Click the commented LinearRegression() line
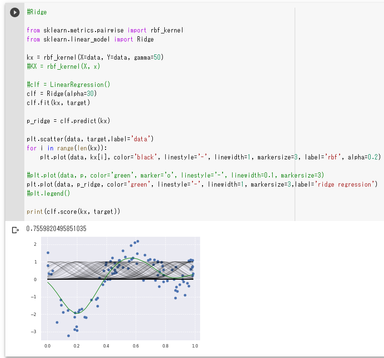 (69, 84)
